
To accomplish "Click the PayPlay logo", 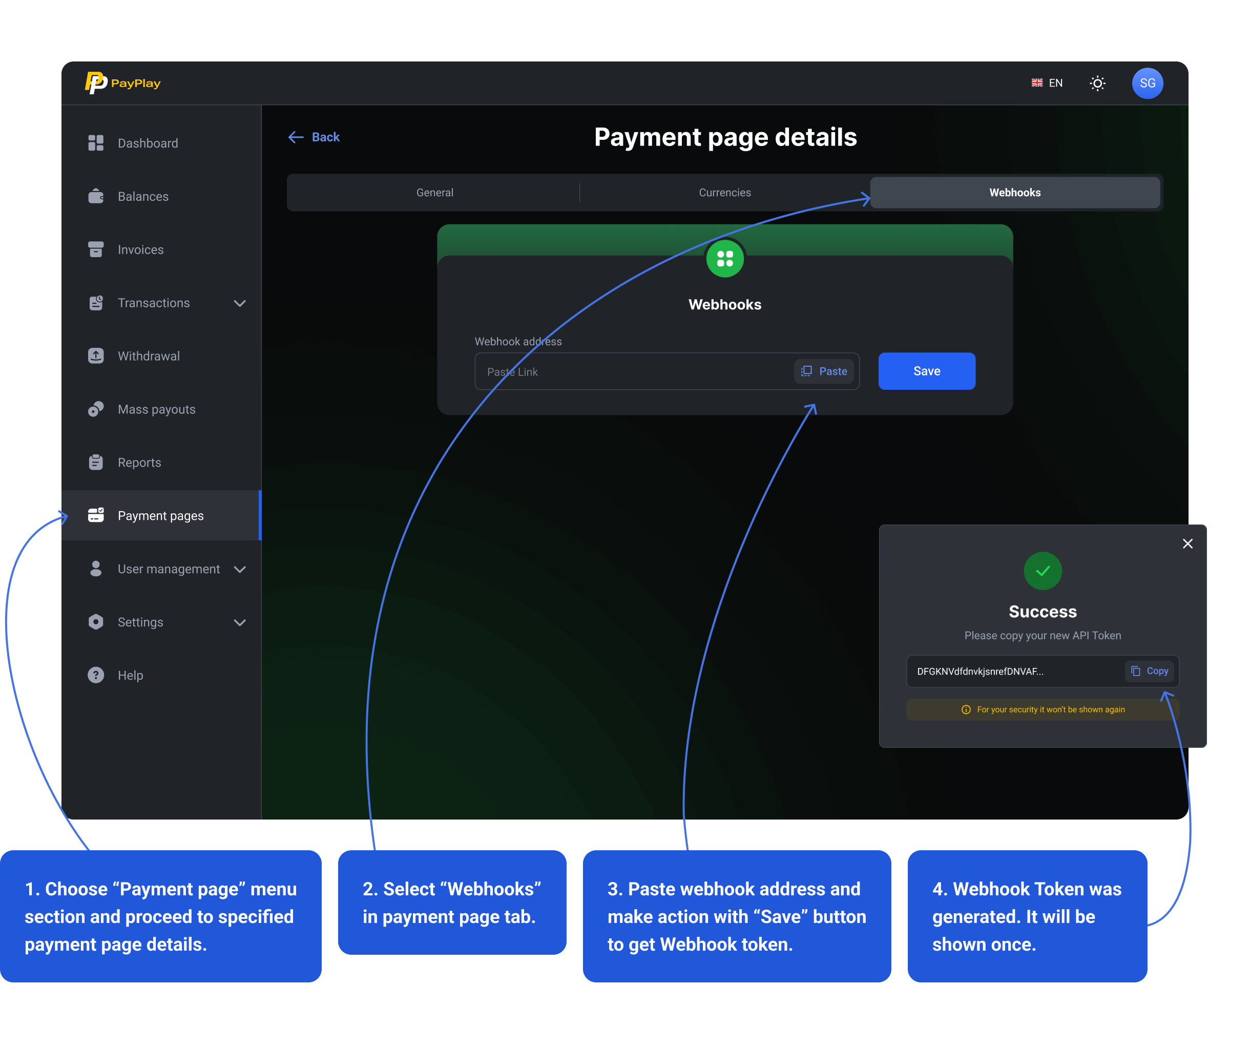I will [x=122, y=82].
